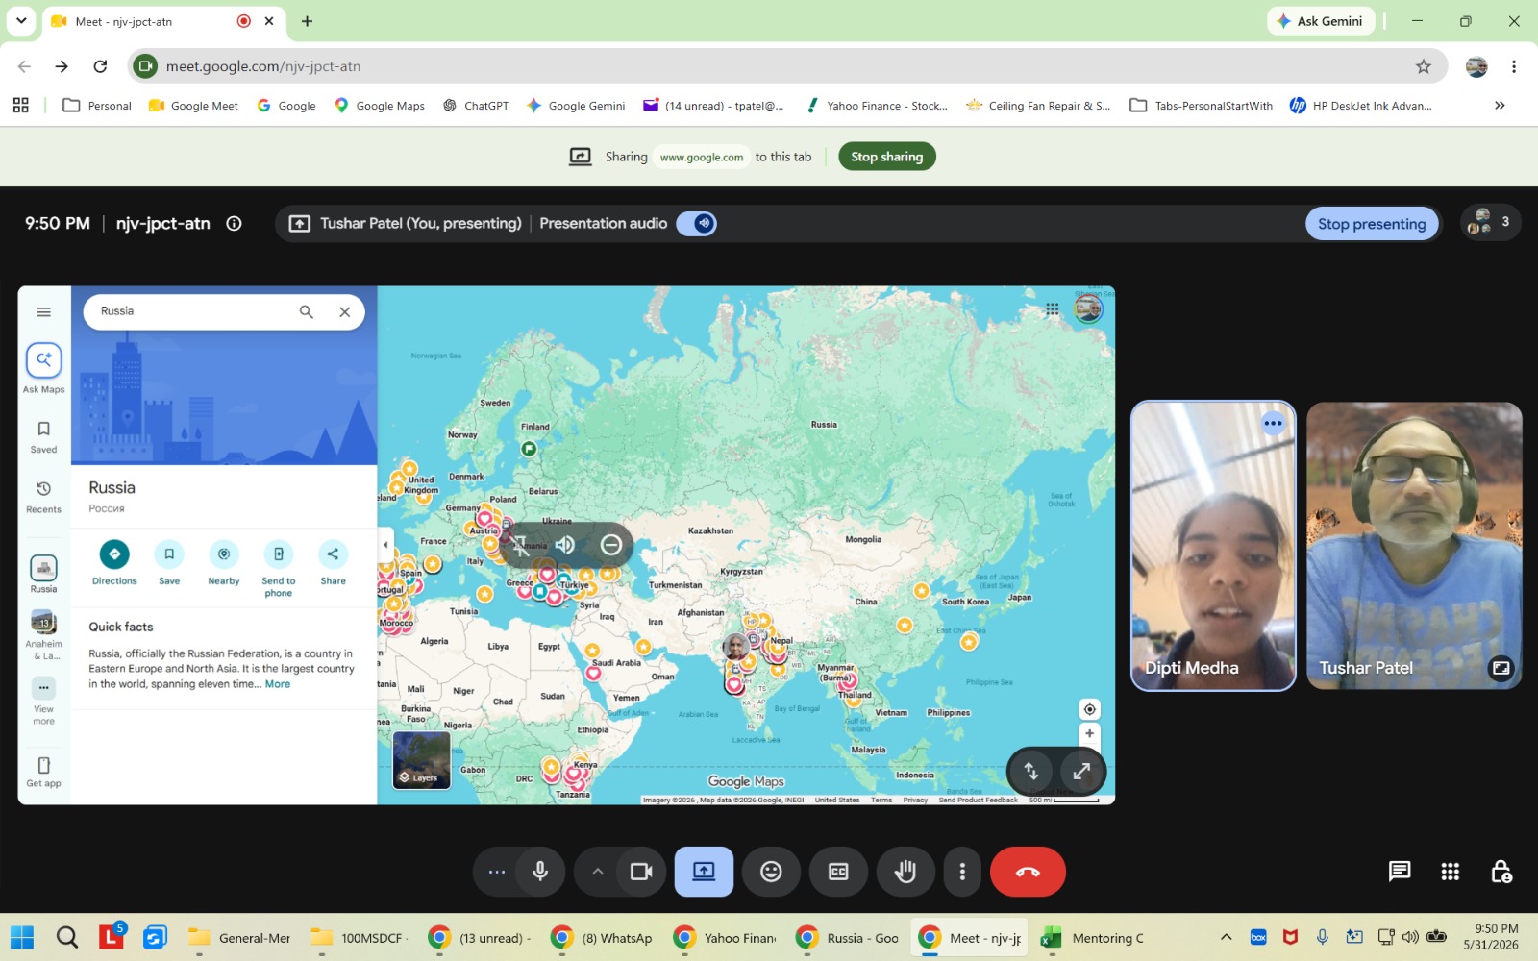Open host controls lock icon
This screenshot has height=961, width=1538.
1501,872
